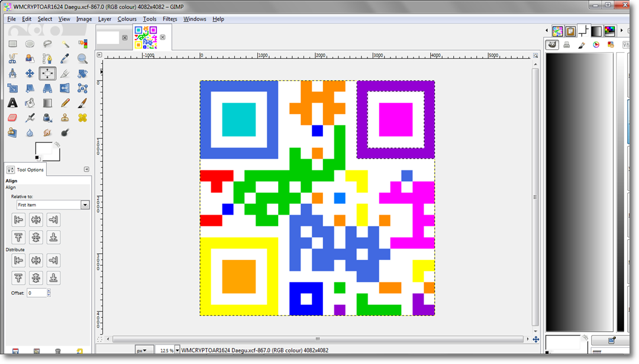Select the Blend gradient tool

[x=47, y=103]
